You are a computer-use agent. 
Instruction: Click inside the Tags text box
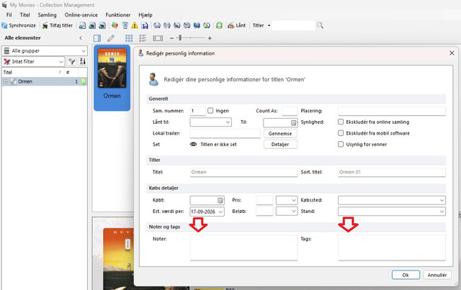[392, 248]
